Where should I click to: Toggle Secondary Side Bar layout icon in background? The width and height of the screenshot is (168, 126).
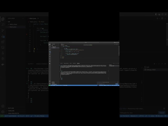(x=162, y=14)
